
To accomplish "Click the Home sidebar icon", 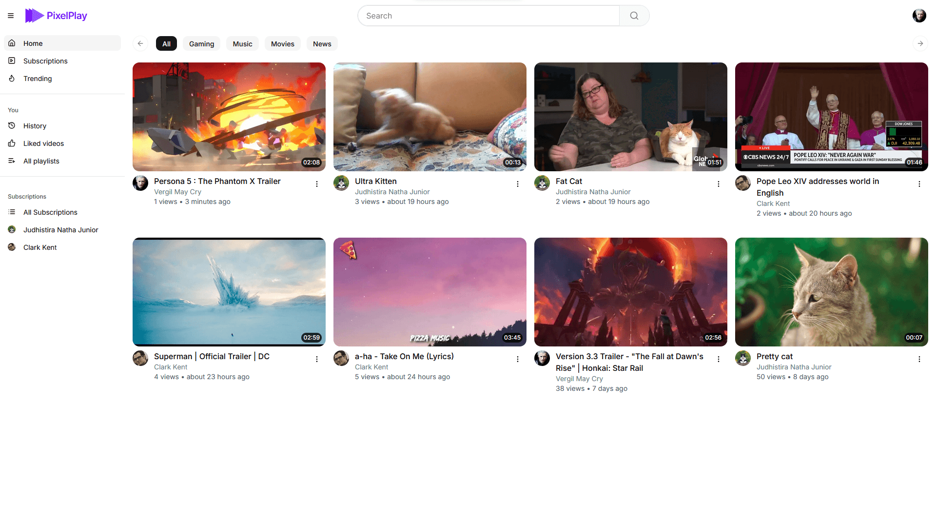I will coord(12,43).
